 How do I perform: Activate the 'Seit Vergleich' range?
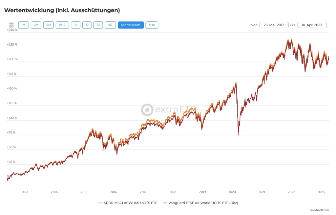pos(131,25)
